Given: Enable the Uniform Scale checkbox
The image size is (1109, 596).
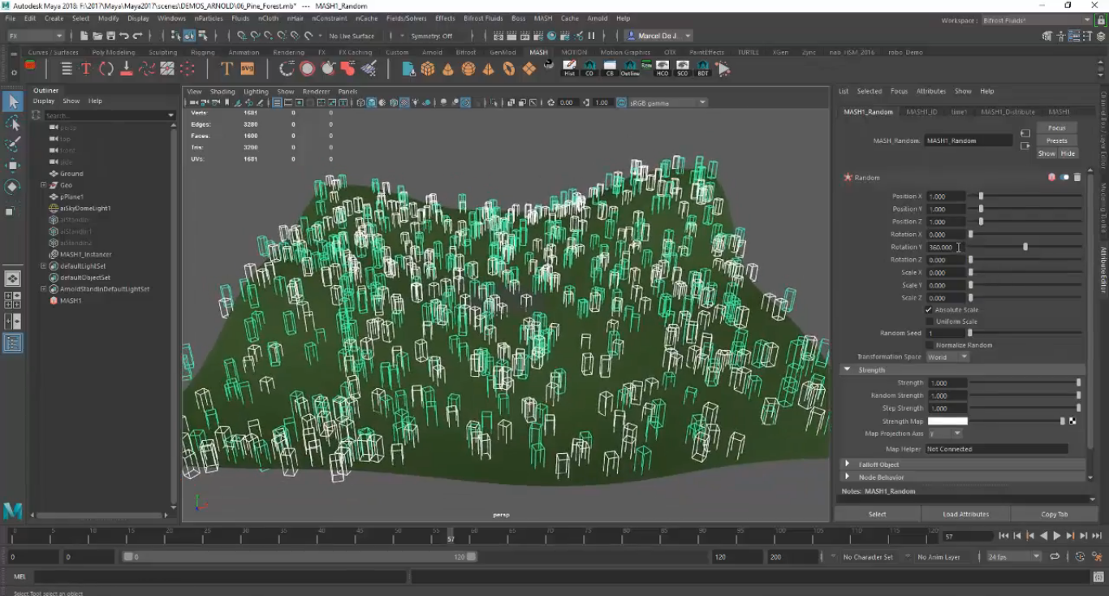Looking at the screenshot, I should [x=929, y=322].
